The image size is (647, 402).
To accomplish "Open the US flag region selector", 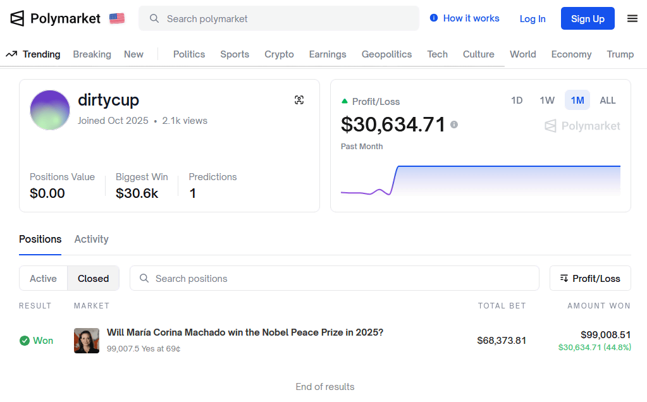I will [117, 18].
